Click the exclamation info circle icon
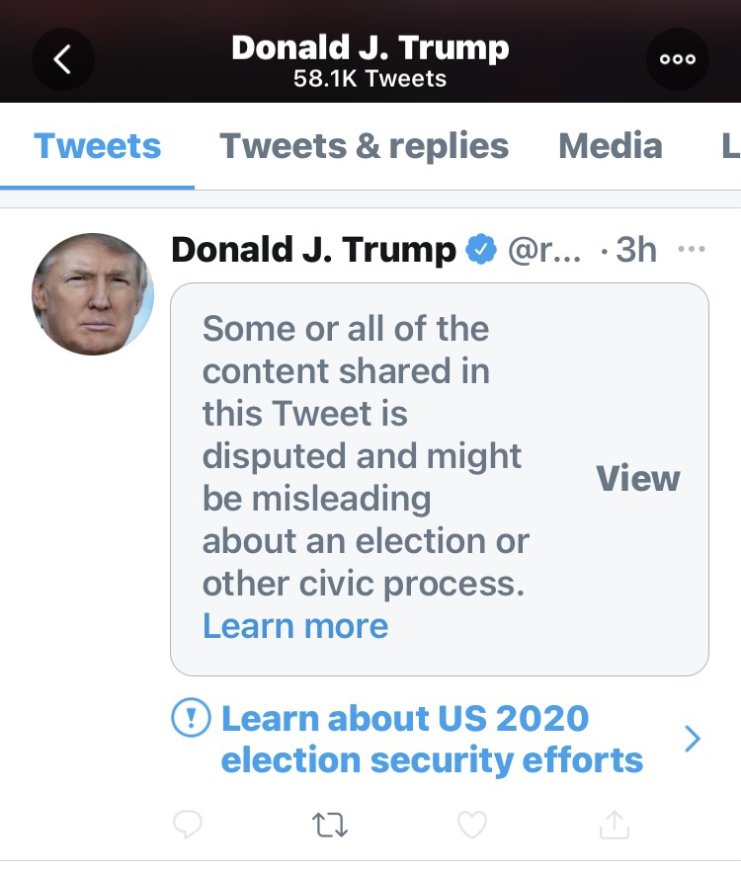 (190, 719)
